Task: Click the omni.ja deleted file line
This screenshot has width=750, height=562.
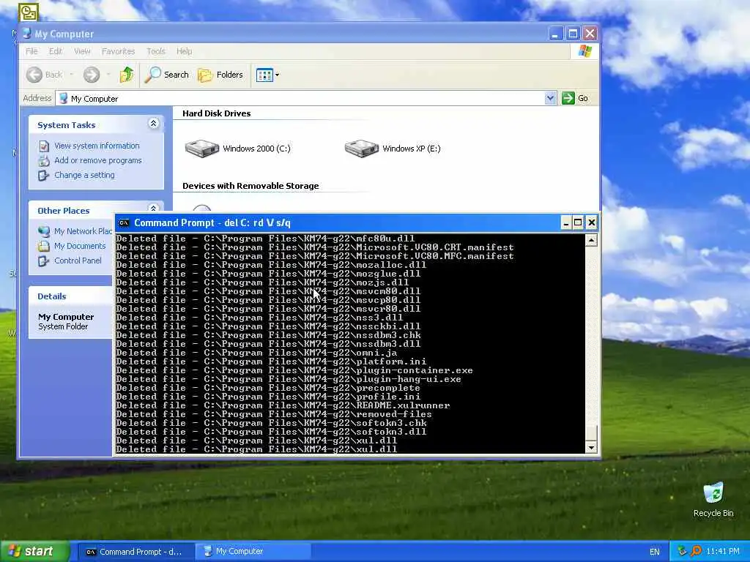Action: (x=256, y=353)
